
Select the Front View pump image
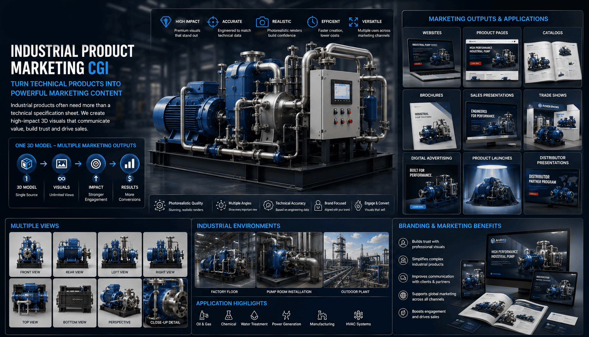tap(30, 254)
